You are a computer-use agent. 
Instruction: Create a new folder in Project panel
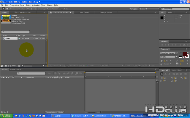tap(6, 66)
